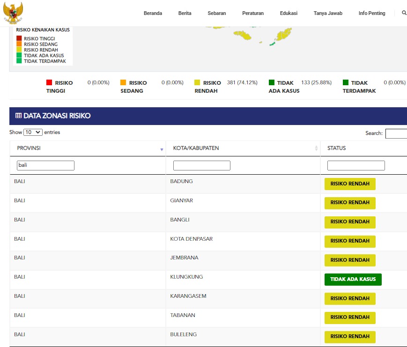407x347 pixels.
Task: Click the Status column filter input
Action: pos(356,165)
